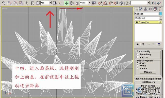Toggle the Angle Snap icon
165x98 pixels.
click(x=105, y=3)
